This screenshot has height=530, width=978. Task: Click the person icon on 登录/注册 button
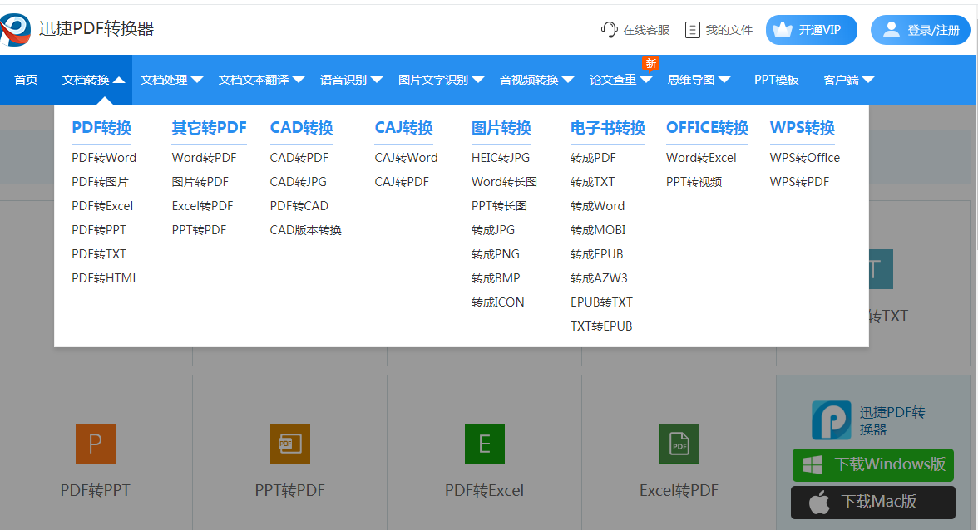tap(892, 28)
